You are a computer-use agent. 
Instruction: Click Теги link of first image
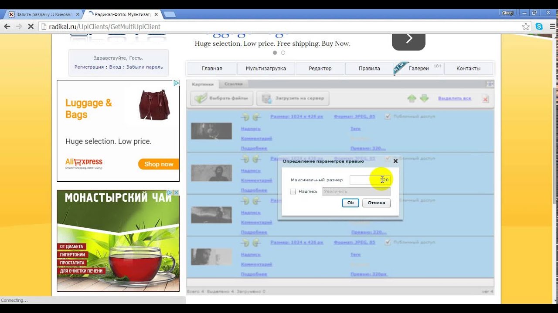tap(355, 129)
